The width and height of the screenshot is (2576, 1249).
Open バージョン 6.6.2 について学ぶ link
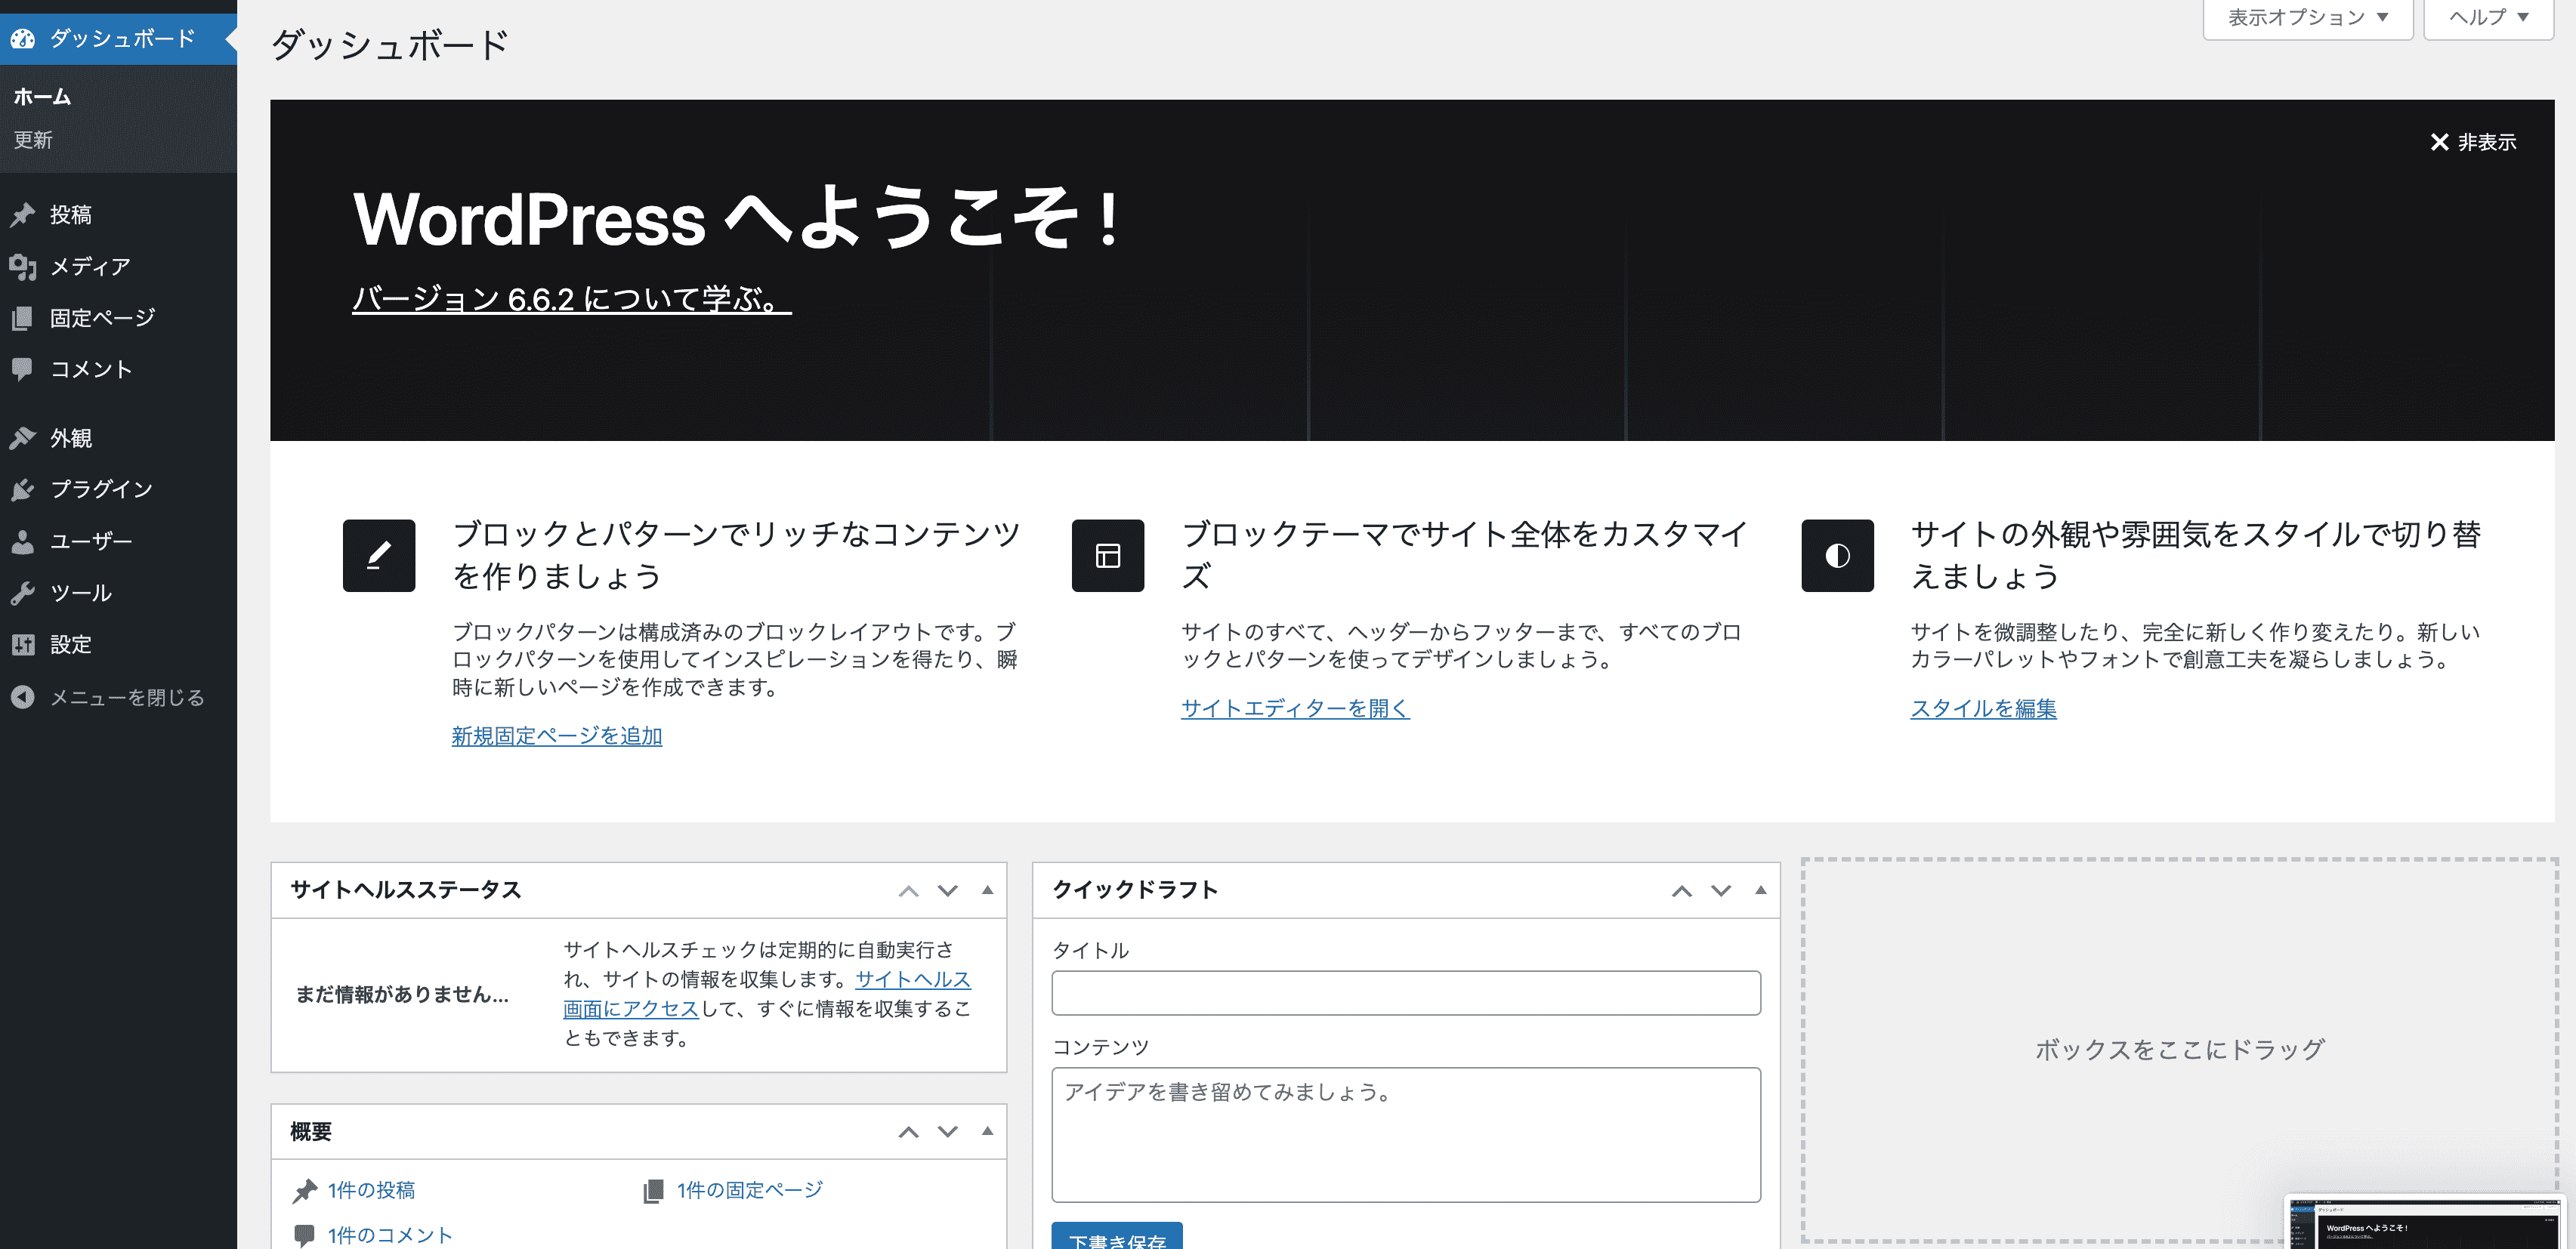pyautogui.click(x=571, y=298)
